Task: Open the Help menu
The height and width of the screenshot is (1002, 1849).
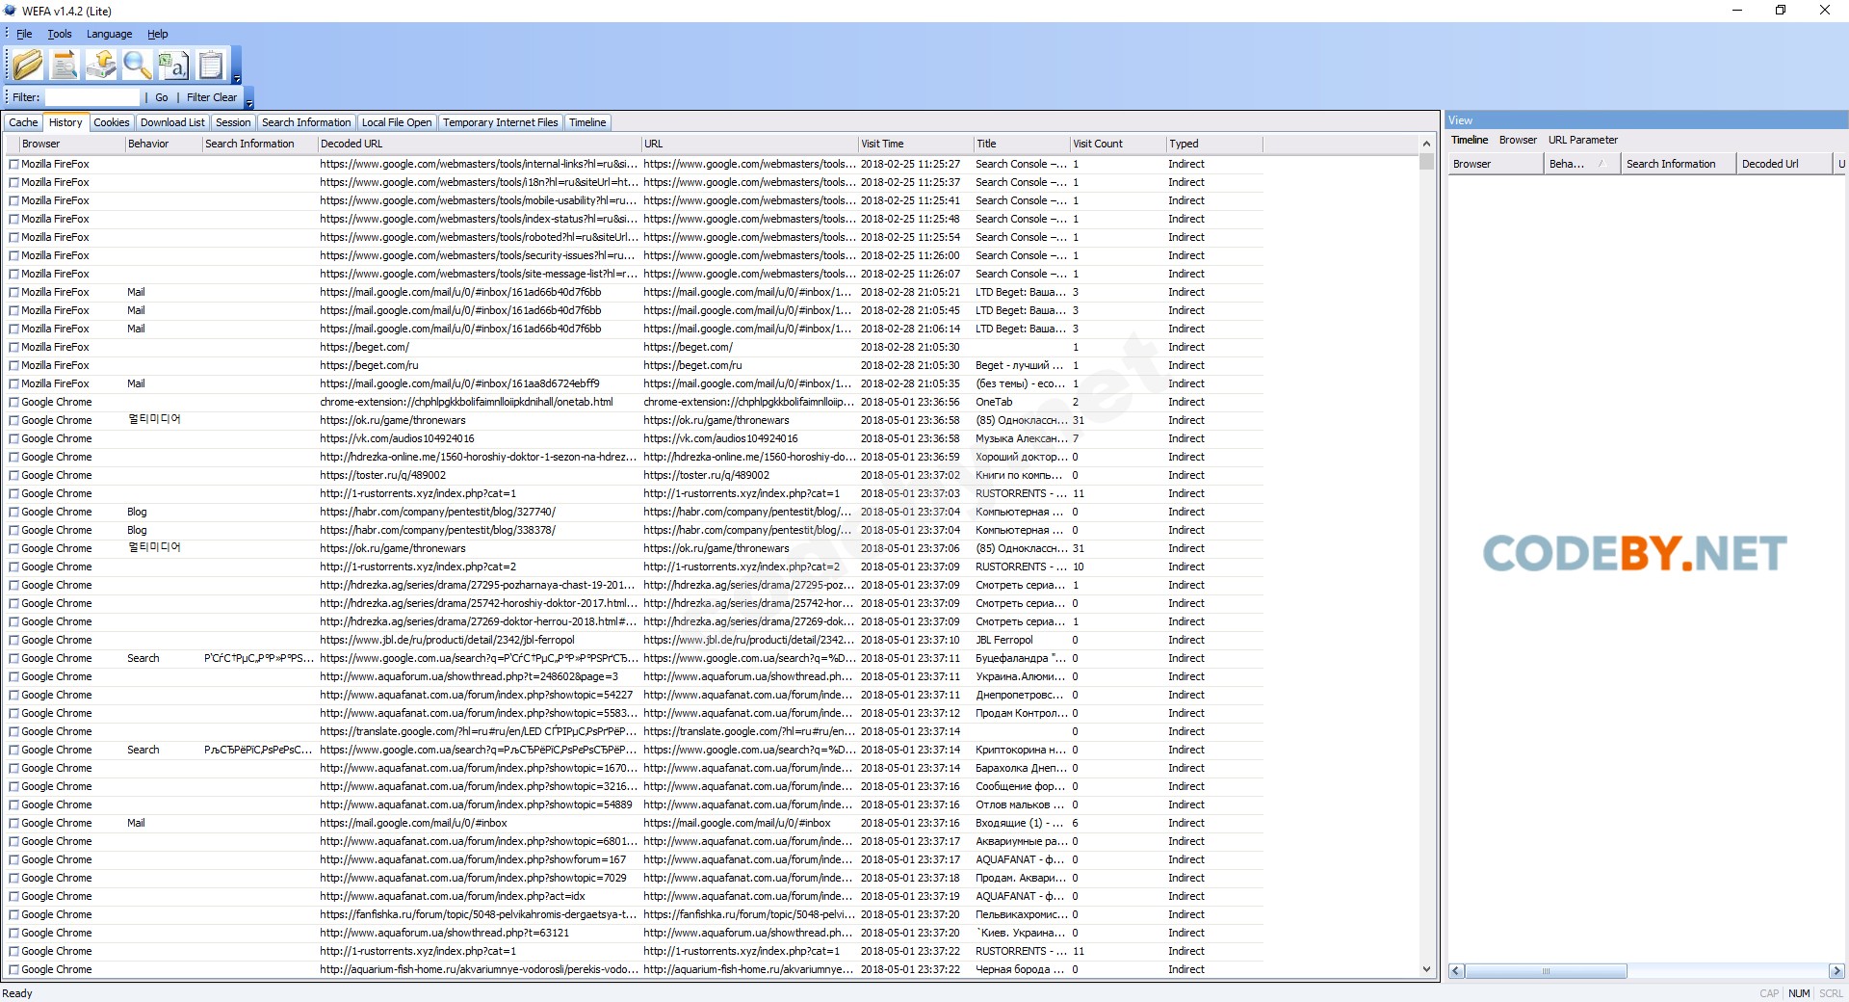Action: (x=157, y=34)
